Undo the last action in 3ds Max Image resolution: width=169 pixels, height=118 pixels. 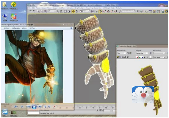pyautogui.click(x=30, y=11)
